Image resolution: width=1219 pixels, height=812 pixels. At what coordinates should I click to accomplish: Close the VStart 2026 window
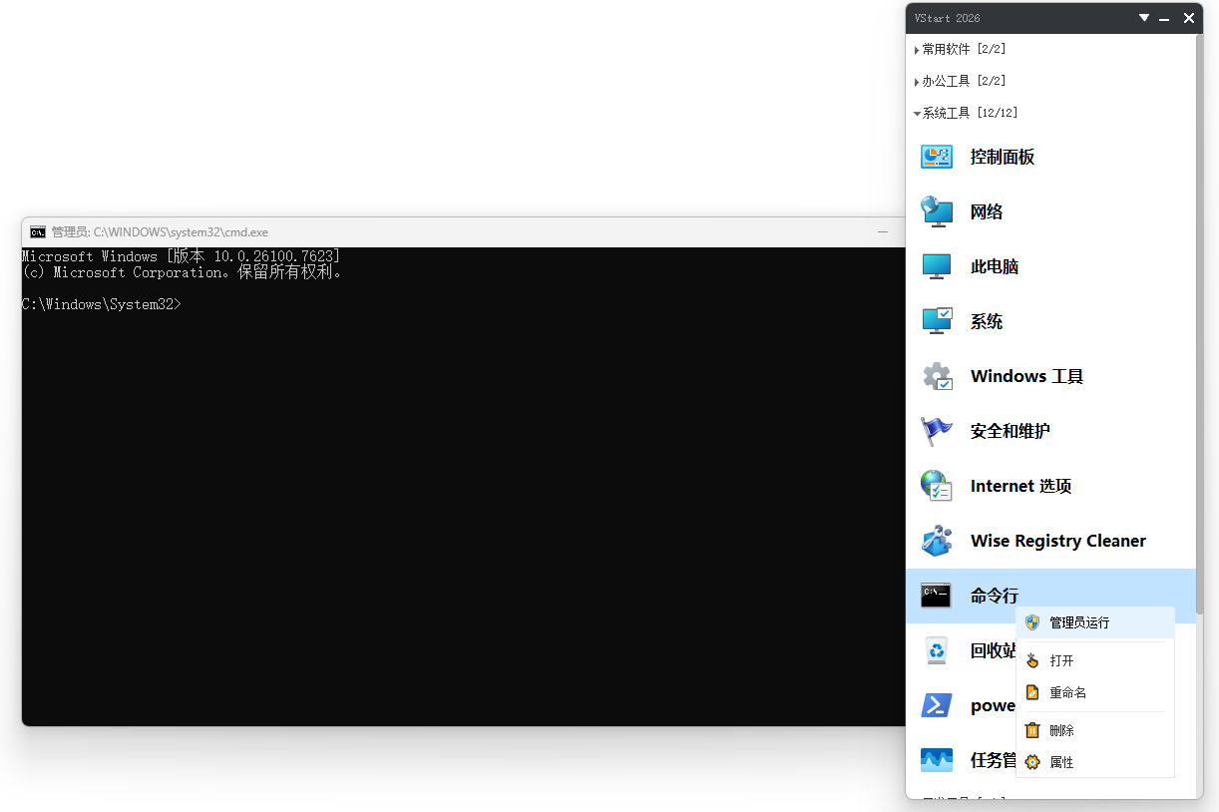1189,18
